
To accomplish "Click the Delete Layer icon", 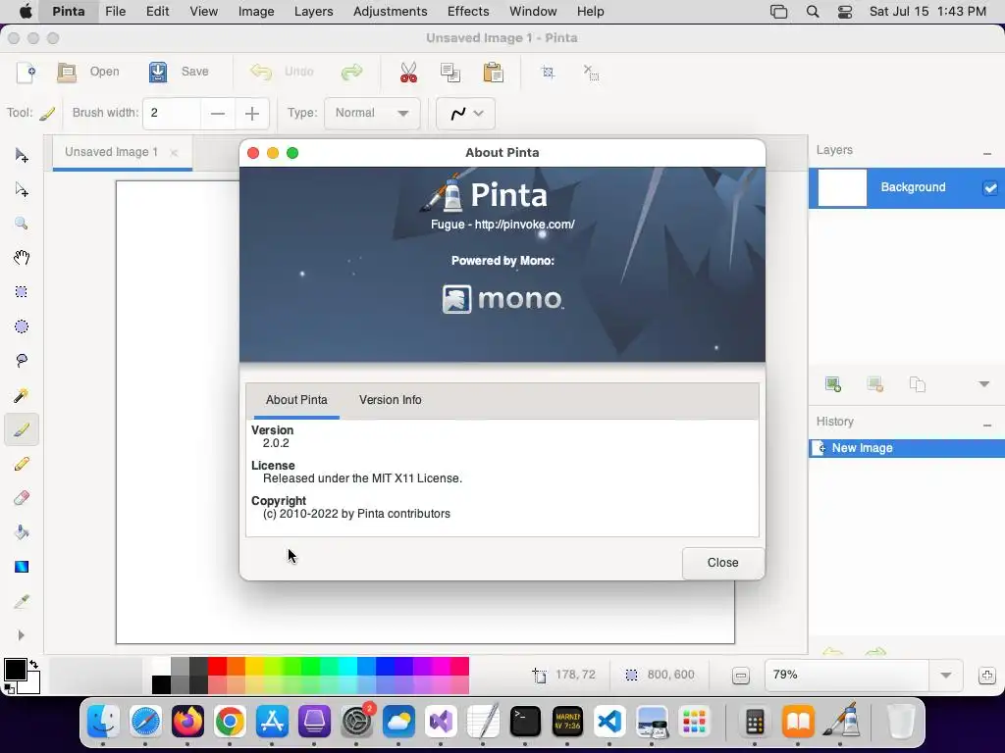I will (x=874, y=384).
